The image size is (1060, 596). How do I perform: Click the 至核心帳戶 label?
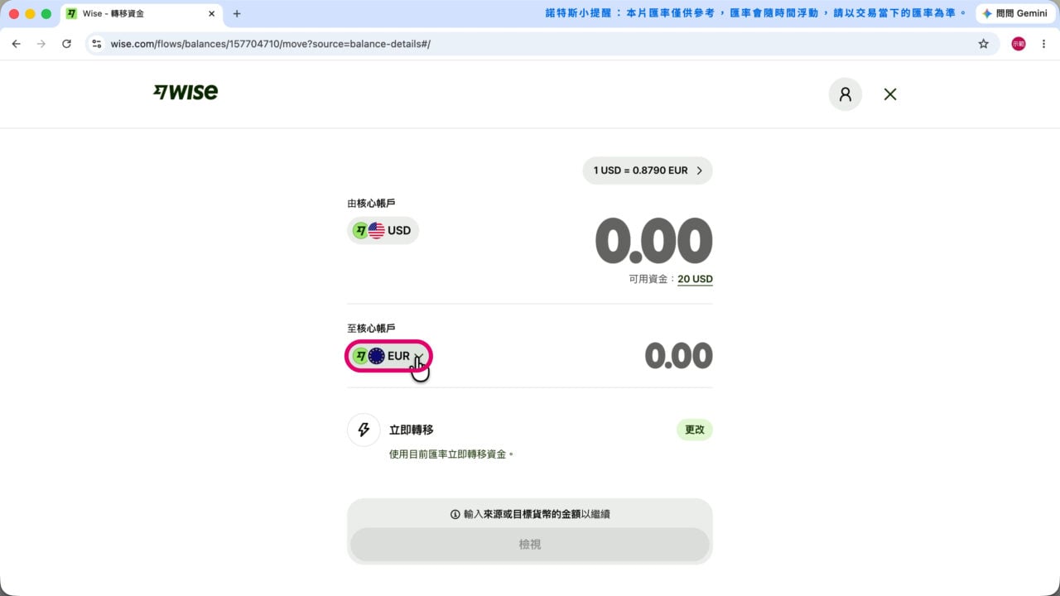(371, 328)
